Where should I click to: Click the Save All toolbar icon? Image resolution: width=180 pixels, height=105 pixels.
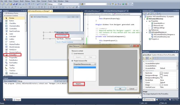click(x=16, y=4)
